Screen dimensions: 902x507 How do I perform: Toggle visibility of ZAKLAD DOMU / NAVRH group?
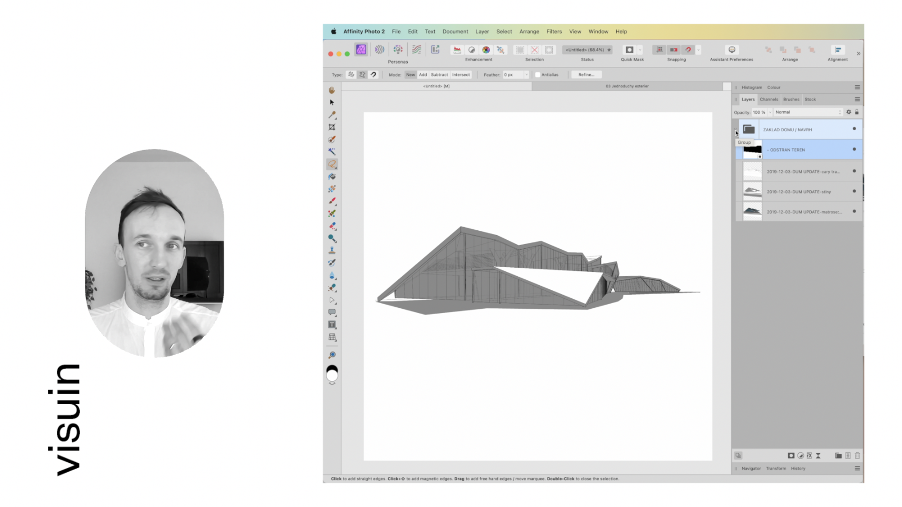(x=854, y=129)
